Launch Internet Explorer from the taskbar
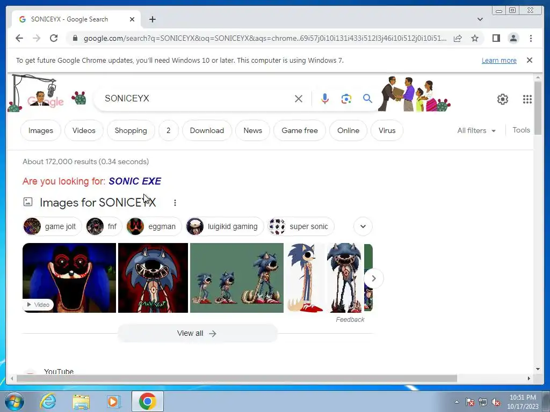550x412 pixels. click(x=48, y=401)
